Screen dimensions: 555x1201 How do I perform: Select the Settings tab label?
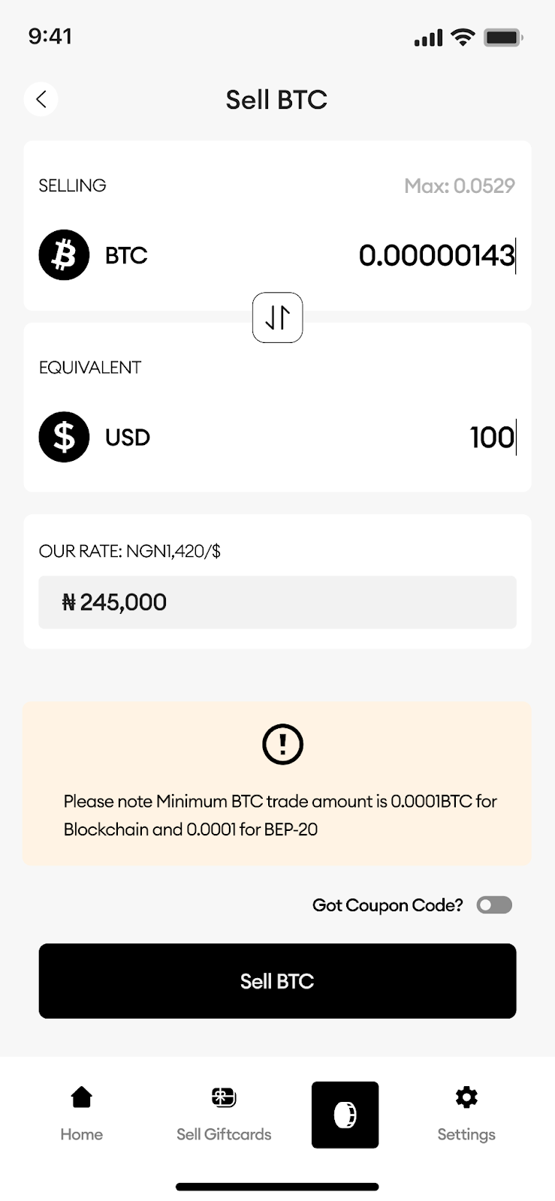click(x=466, y=1134)
